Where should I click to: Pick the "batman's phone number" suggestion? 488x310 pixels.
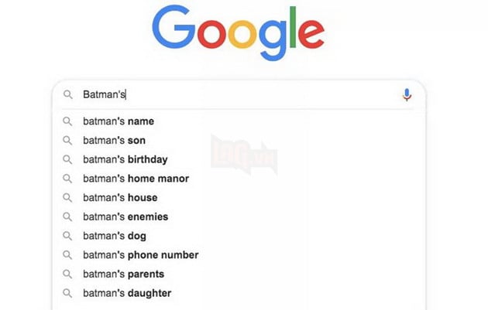(140, 255)
